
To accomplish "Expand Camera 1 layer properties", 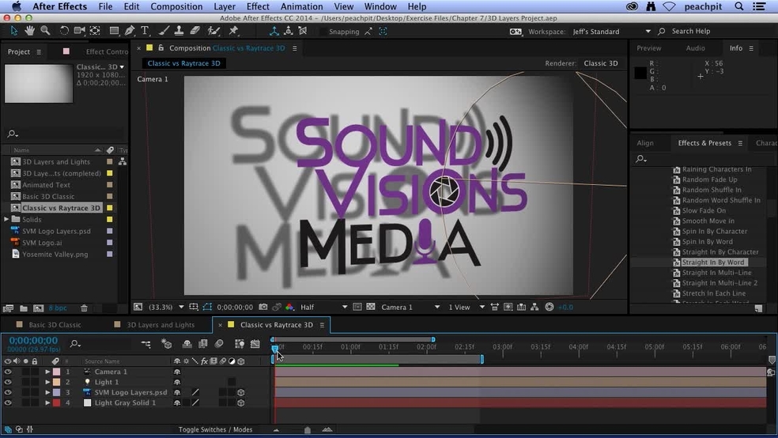I will click(47, 372).
